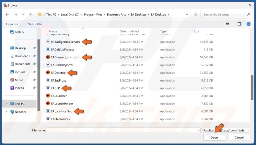Expand the This PC tree node
The image size is (256, 145).
coord(6,104)
